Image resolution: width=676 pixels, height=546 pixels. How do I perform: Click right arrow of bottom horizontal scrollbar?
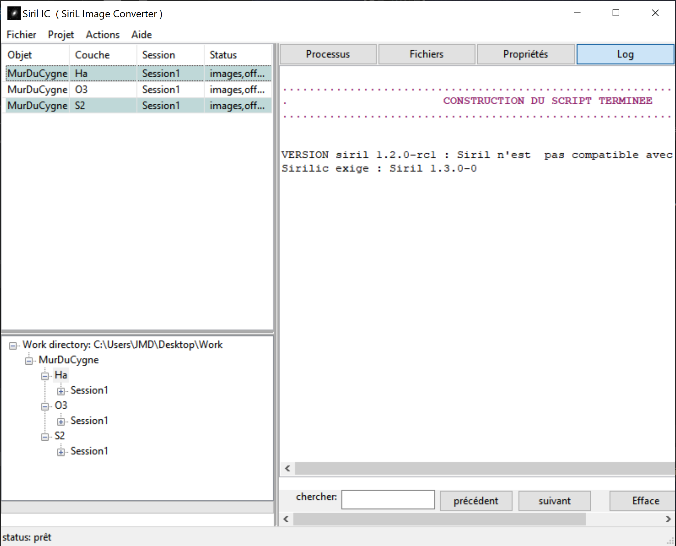[668, 519]
